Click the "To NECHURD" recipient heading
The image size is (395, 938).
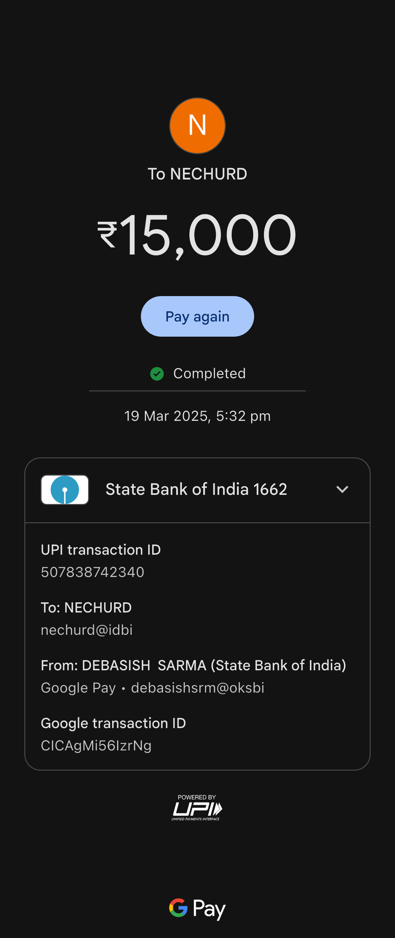tap(197, 174)
